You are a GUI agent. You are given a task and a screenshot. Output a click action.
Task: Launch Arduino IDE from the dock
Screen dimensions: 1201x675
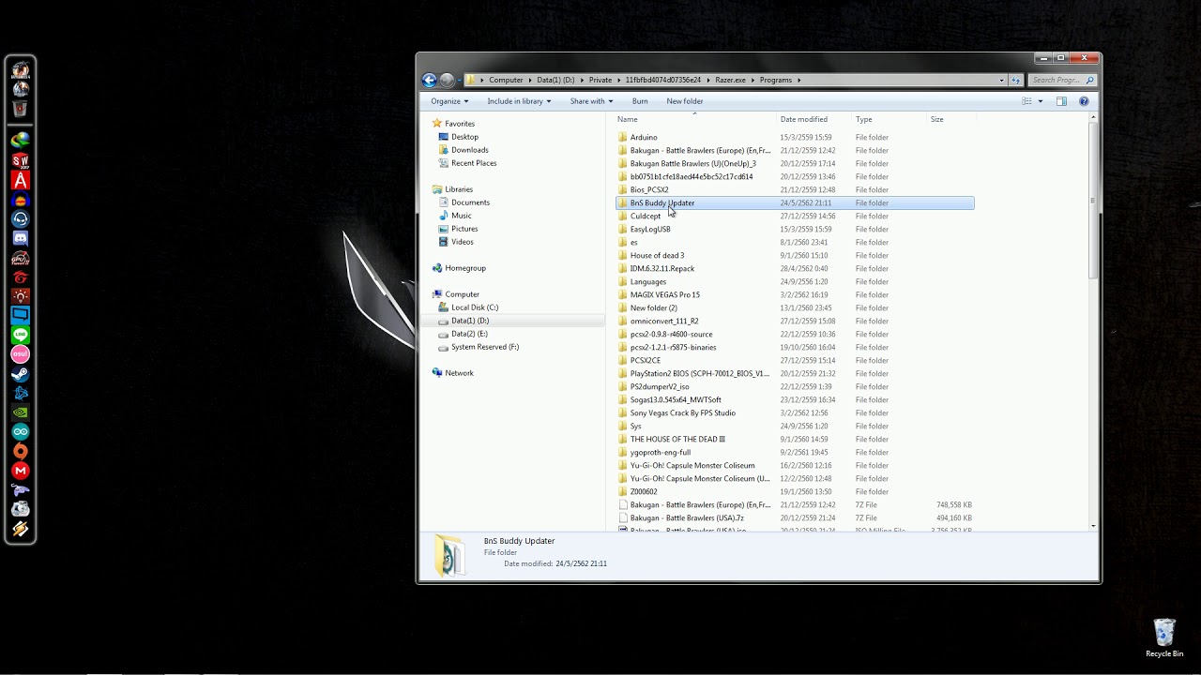point(21,432)
